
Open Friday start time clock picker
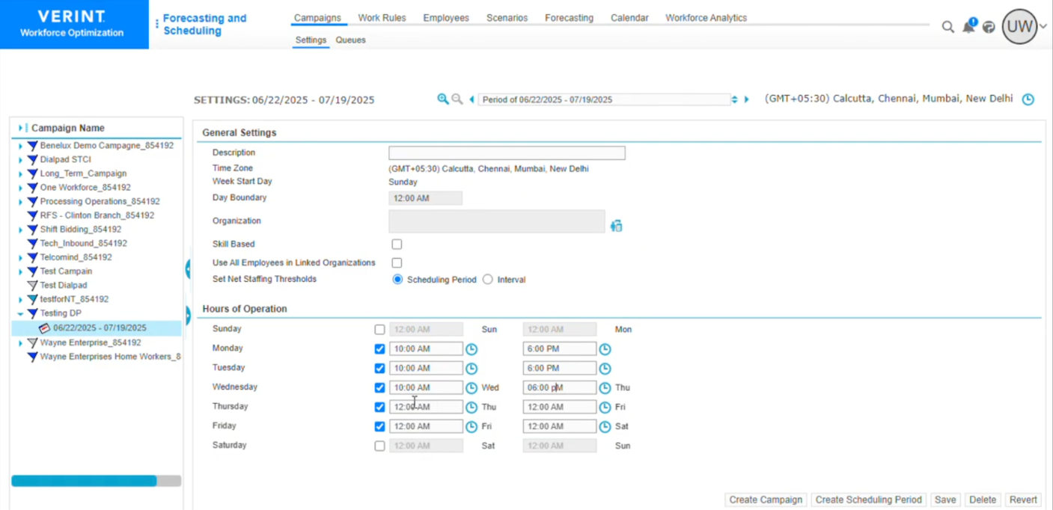[x=471, y=427]
